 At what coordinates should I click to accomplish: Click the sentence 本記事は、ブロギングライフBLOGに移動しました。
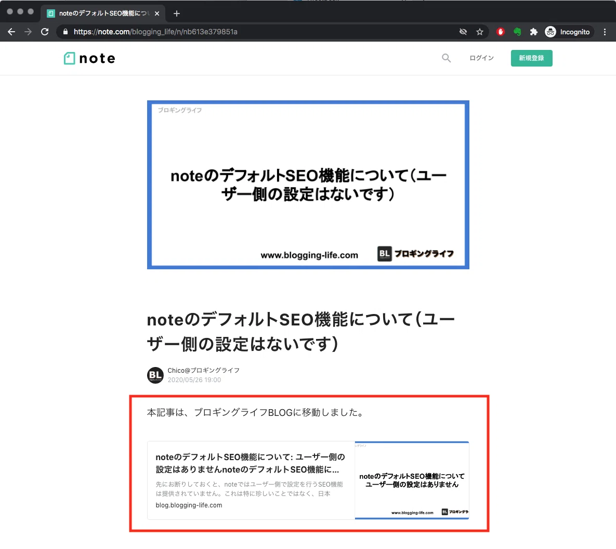coord(256,412)
